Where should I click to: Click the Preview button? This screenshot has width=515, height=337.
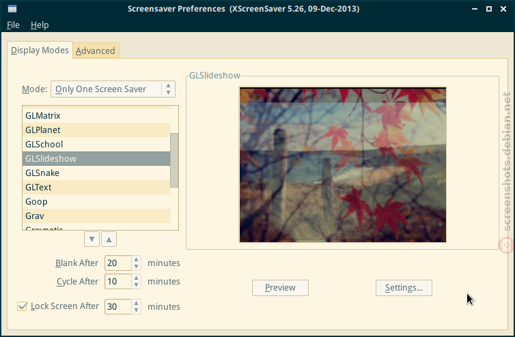click(x=280, y=288)
